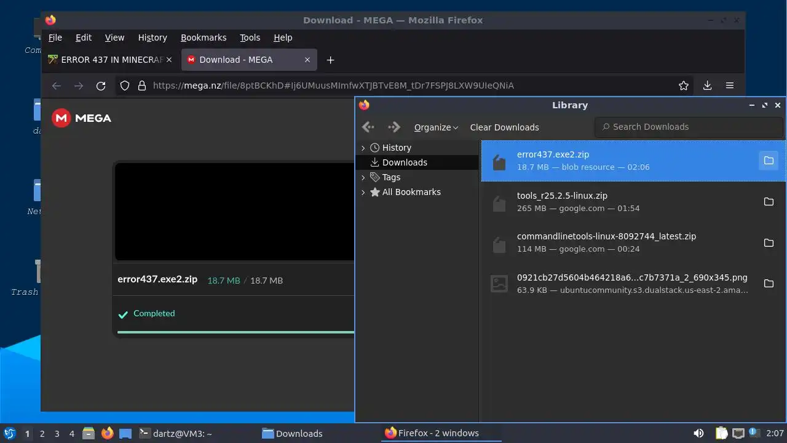Open tracking protection shield icon

pos(125,86)
